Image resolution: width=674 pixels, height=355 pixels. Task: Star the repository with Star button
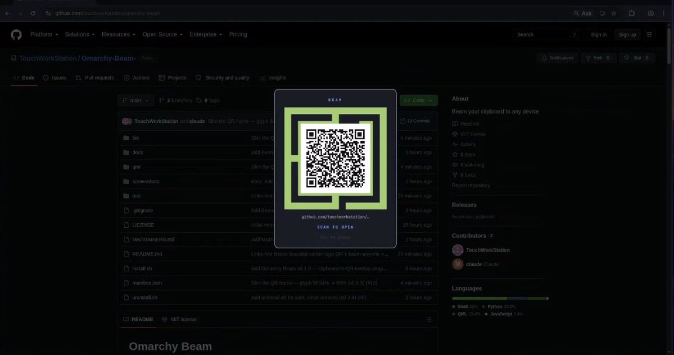637,58
